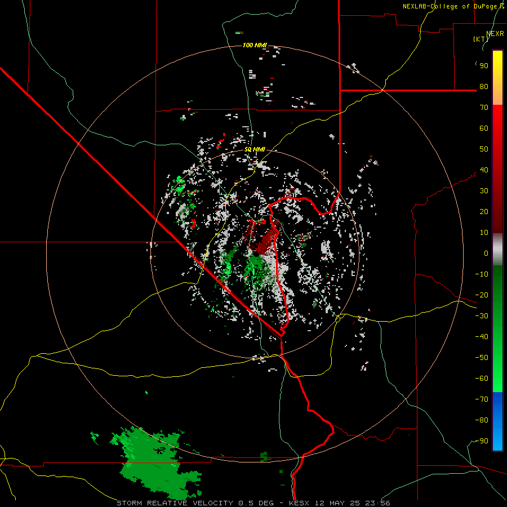Click the 0 knots scale label
Screen dimensions: 507x507
pos(486,253)
